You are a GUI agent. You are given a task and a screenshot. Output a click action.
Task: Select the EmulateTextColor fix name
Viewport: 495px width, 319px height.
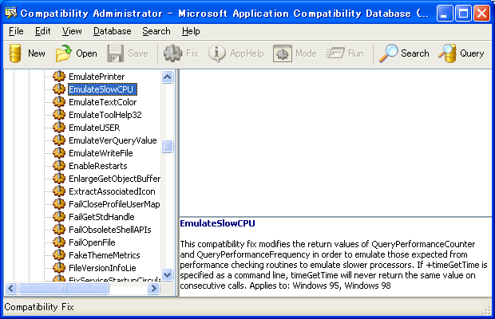103,102
